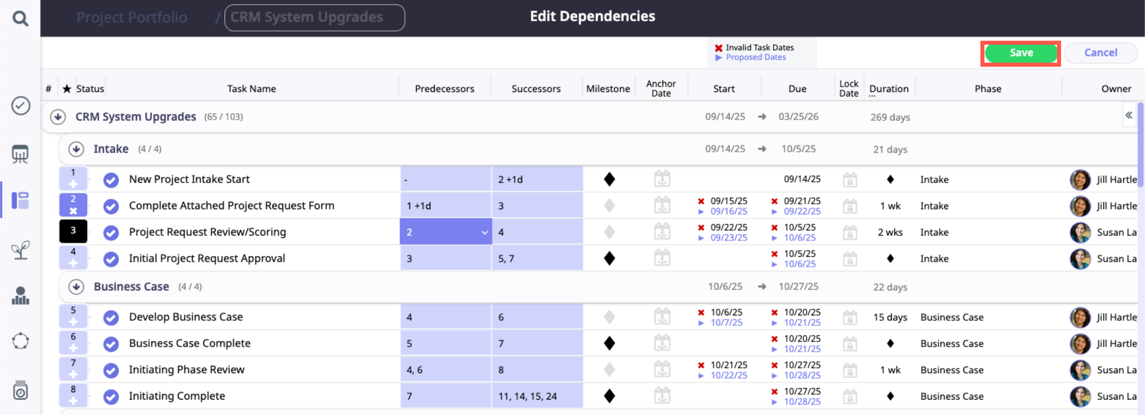
Task: Click the anchor date icon for New Project Intake Start
Action: [x=662, y=179]
